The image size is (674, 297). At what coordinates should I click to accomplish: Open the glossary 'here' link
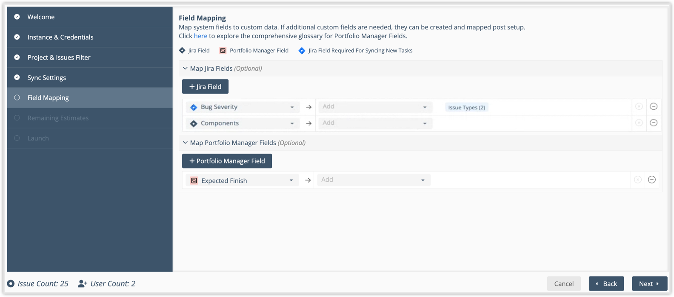(x=200, y=36)
